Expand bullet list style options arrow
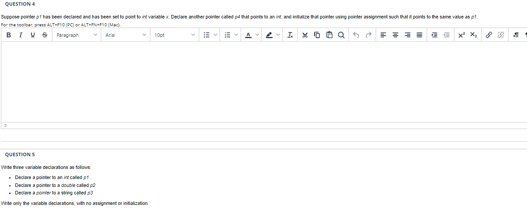The image size is (527, 208). [x=215, y=35]
